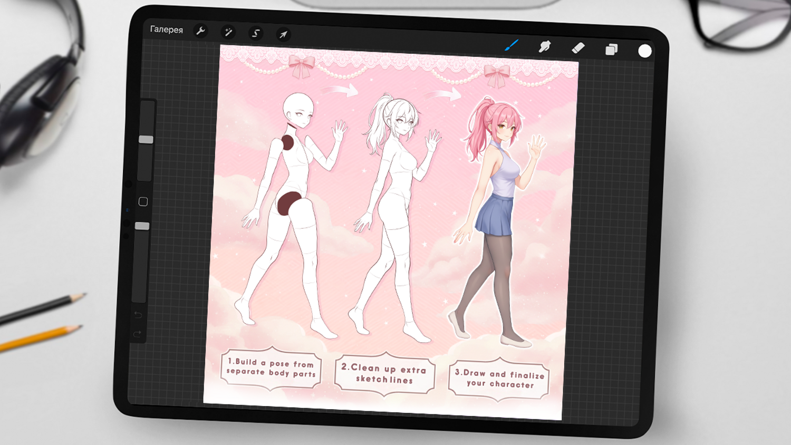Activate the Transform arrow tool

283,35
